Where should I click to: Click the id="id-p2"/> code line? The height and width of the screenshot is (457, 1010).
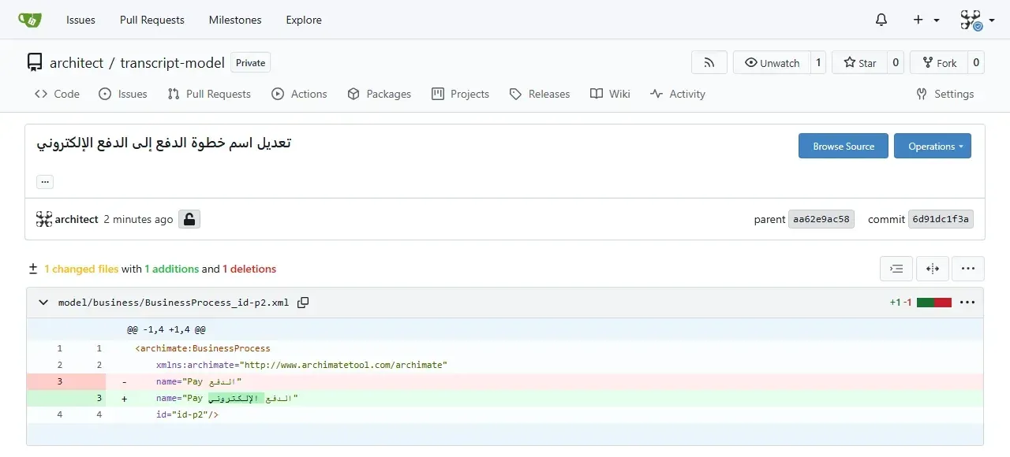pyautogui.click(x=187, y=414)
